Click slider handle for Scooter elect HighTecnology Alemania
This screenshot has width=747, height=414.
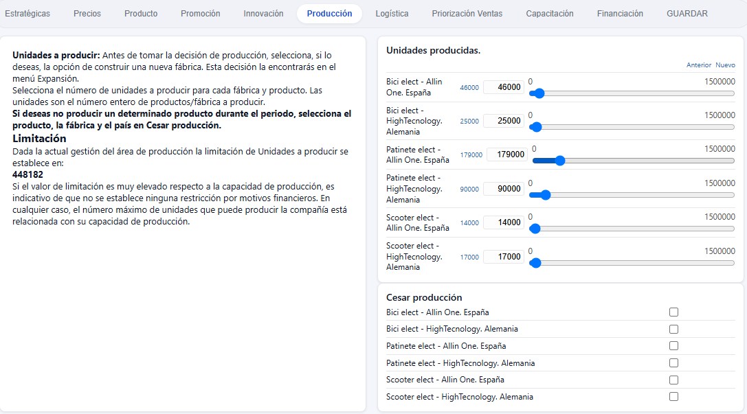(x=535, y=263)
